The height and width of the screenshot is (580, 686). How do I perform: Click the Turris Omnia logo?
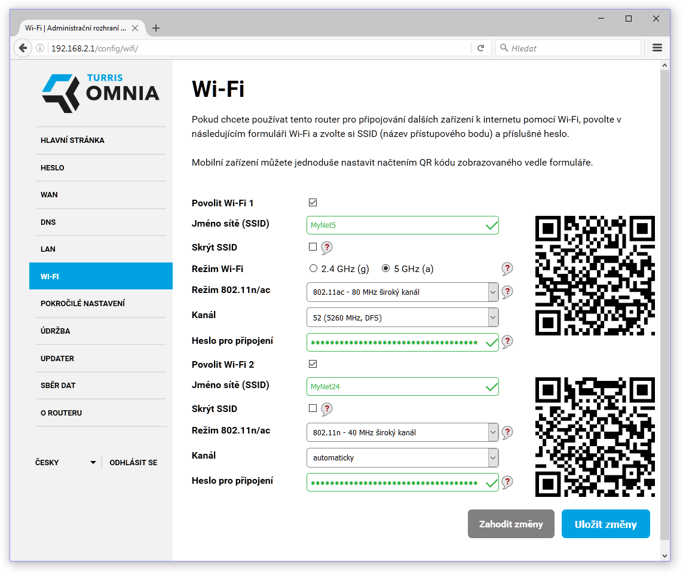click(100, 93)
